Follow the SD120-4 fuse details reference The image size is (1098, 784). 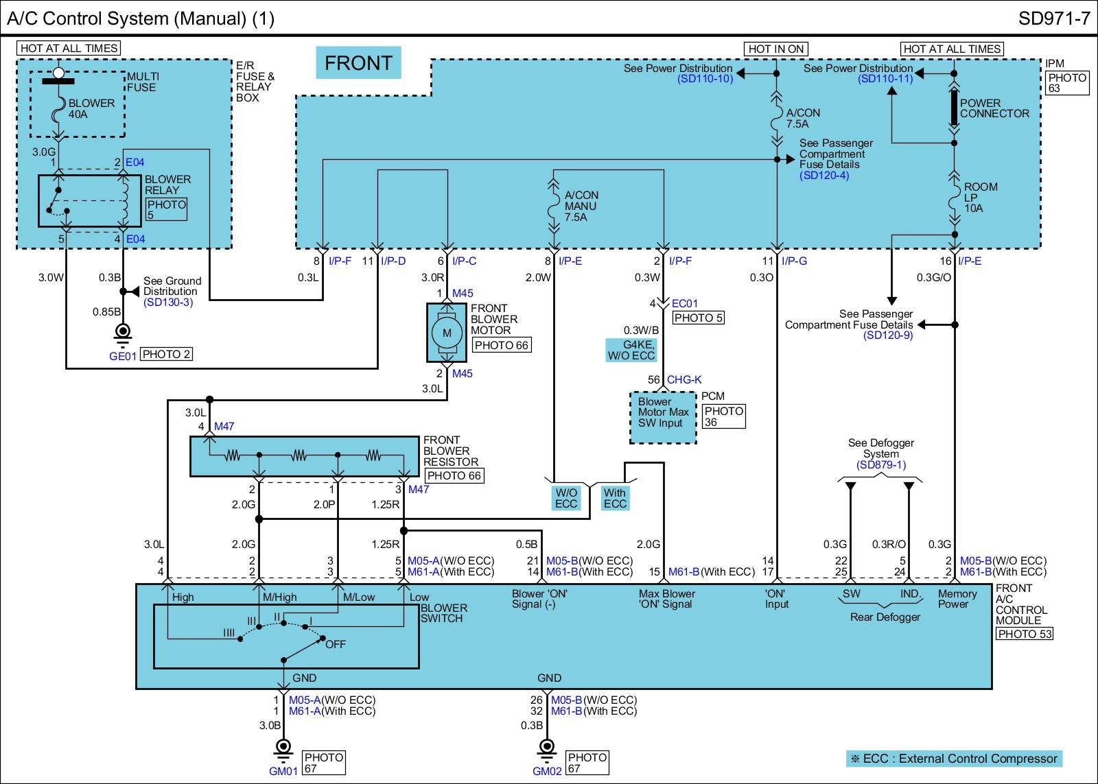823,176
